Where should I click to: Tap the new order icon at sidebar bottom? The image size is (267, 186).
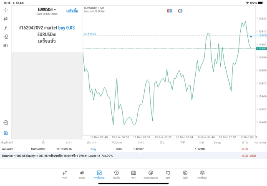(5, 133)
